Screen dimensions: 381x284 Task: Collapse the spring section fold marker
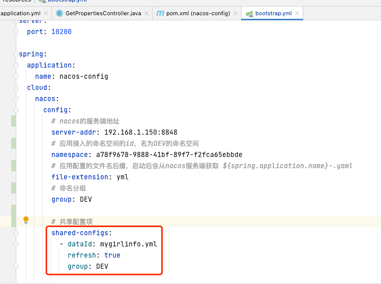(x=17, y=54)
